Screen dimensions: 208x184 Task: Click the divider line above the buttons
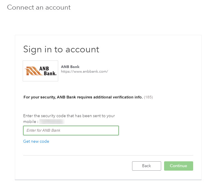[108, 156]
